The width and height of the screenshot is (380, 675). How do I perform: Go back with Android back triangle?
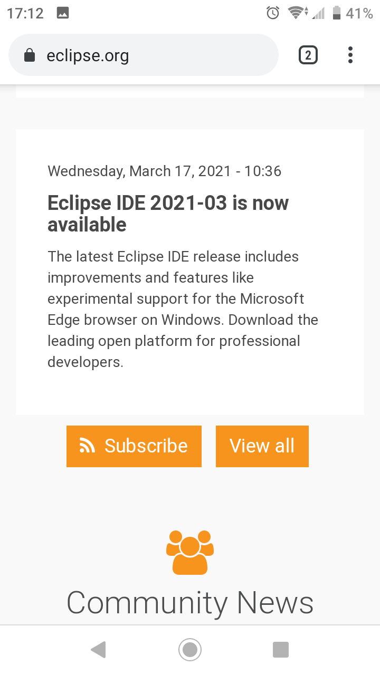(x=99, y=650)
